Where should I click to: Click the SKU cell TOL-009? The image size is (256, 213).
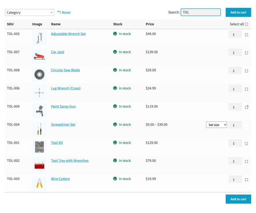click(13, 106)
